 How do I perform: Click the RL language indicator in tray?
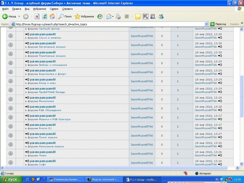pos(217,179)
